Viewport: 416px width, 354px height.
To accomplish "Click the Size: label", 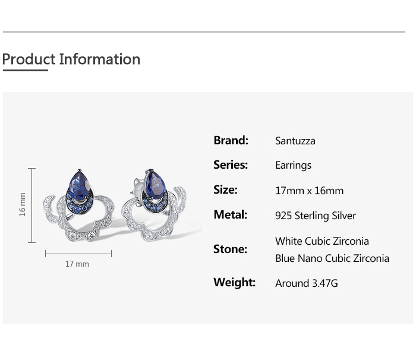I will pos(225,190).
